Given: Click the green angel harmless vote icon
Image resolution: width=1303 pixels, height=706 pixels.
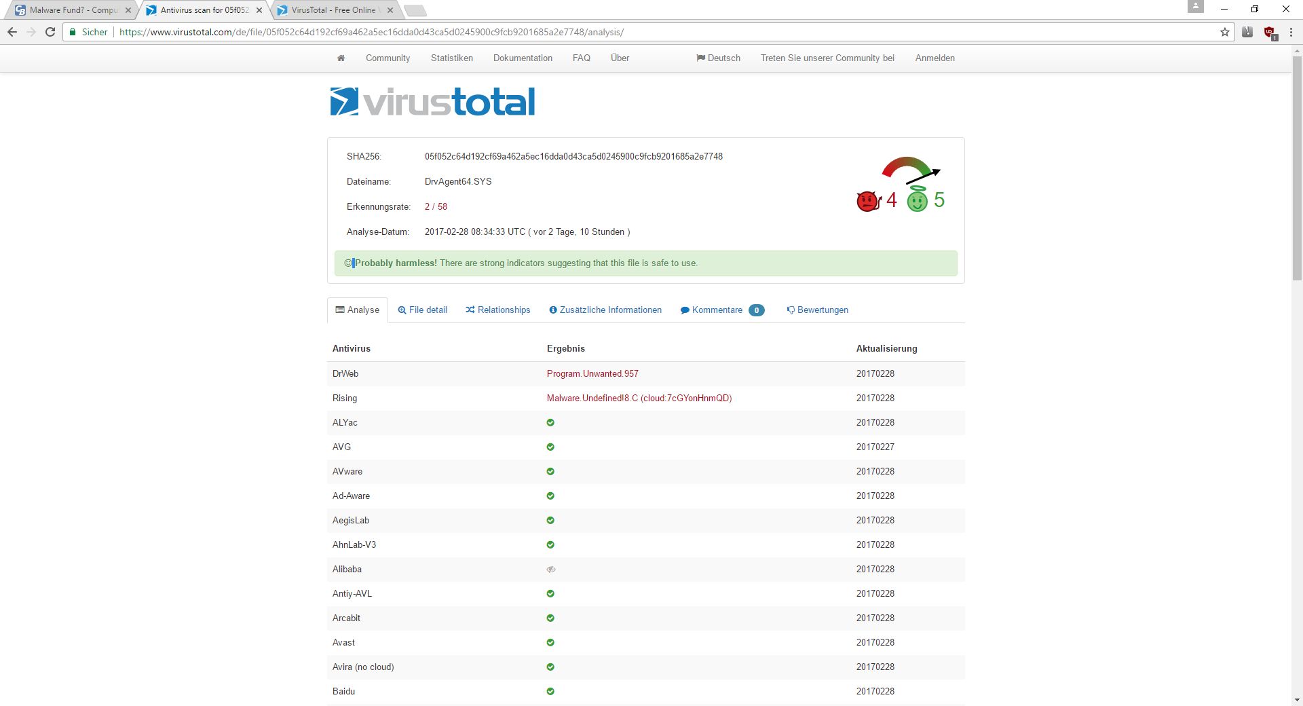Looking at the screenshot, I should (918, 199).
